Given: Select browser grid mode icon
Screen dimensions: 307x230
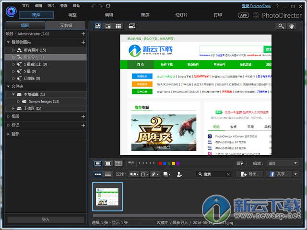Looking at the screenshot, I should click(118, 26).
